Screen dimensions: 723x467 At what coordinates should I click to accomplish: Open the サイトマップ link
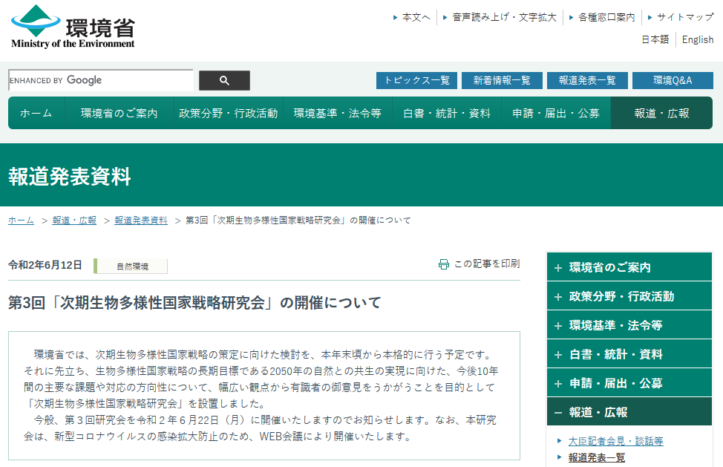pyautogui.click(x=684, y=17)
